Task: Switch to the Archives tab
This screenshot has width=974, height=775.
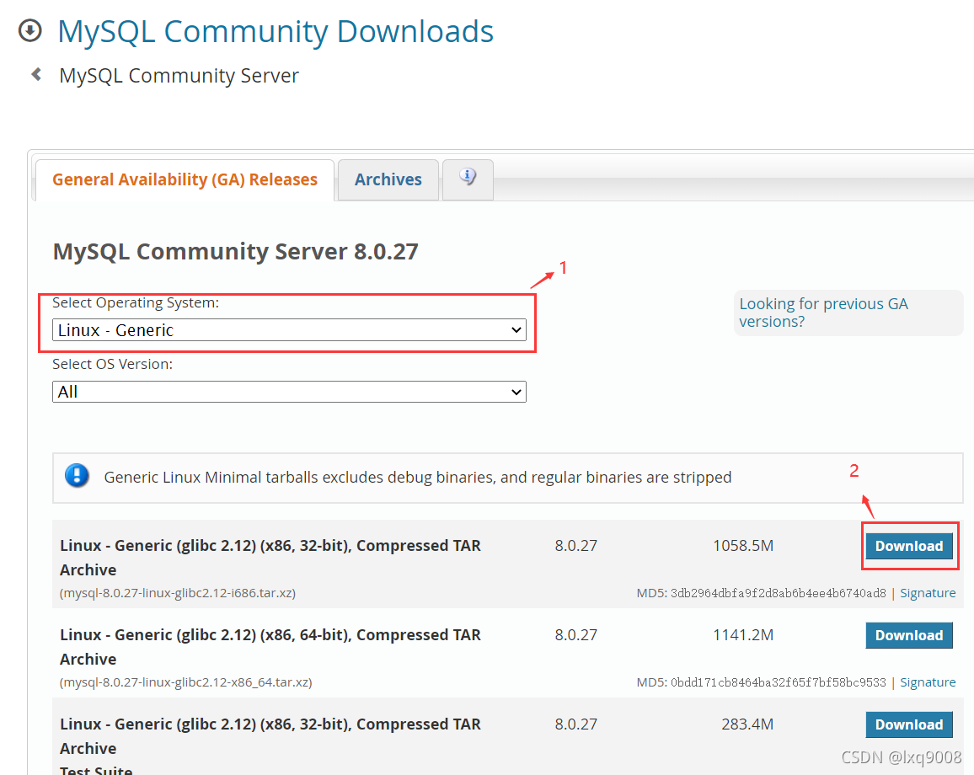Action: click(x=388, y=179)
